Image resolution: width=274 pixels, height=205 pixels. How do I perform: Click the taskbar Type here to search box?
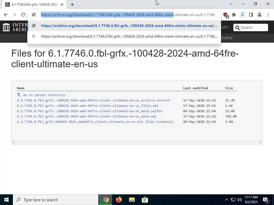click(56, 200)
